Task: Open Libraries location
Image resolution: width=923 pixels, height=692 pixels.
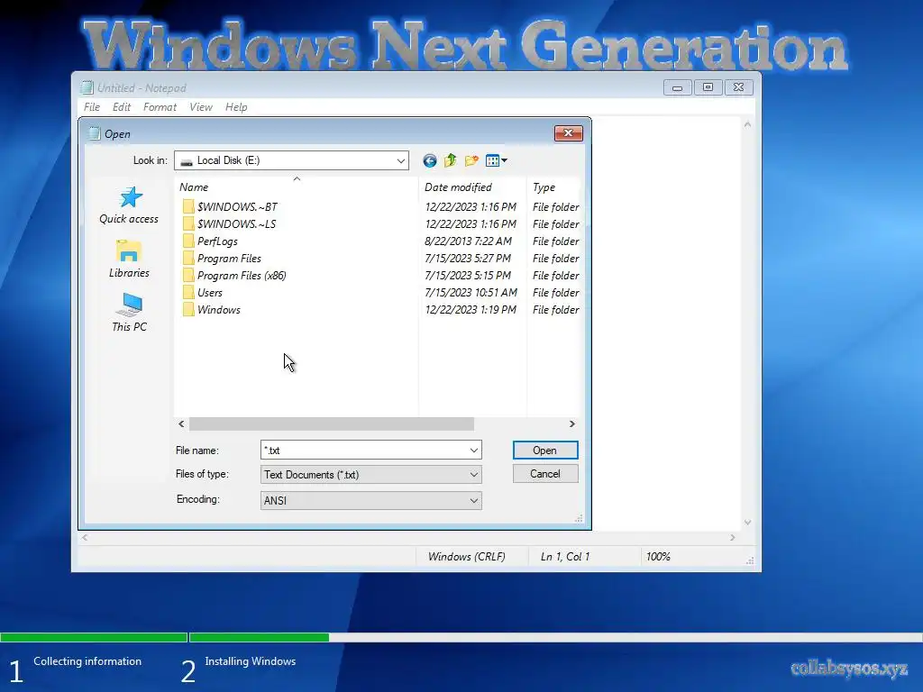Action: pos(129,259)
